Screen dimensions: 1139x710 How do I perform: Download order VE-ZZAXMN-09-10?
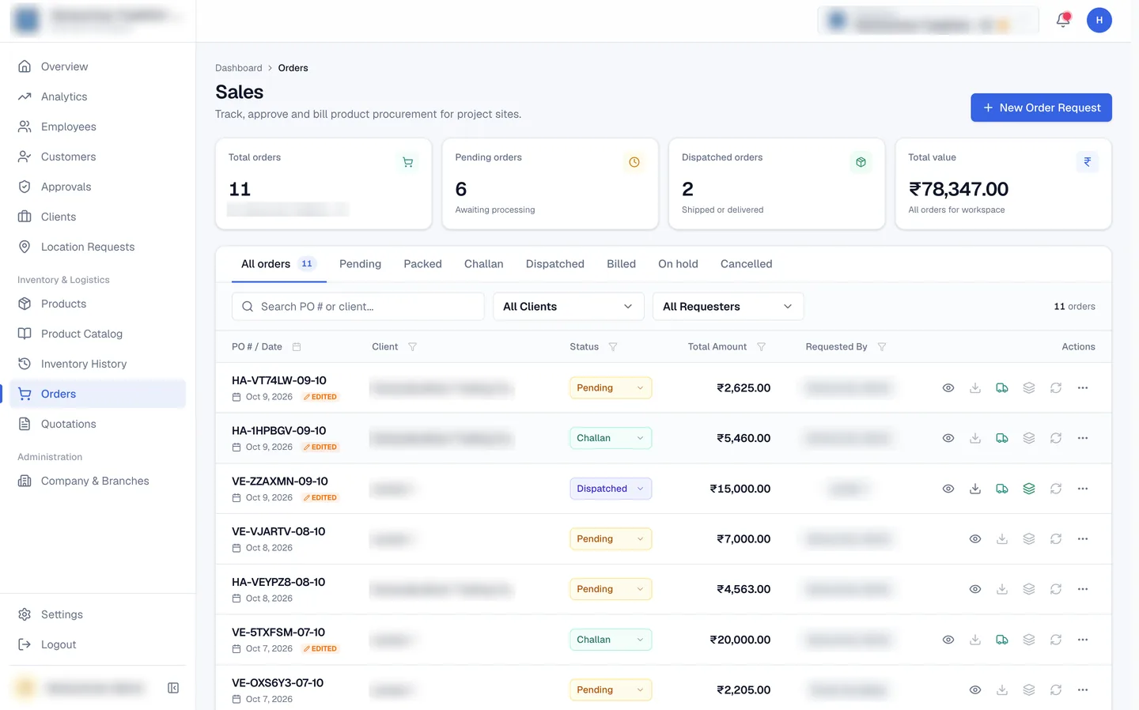[x=975, y=489]
